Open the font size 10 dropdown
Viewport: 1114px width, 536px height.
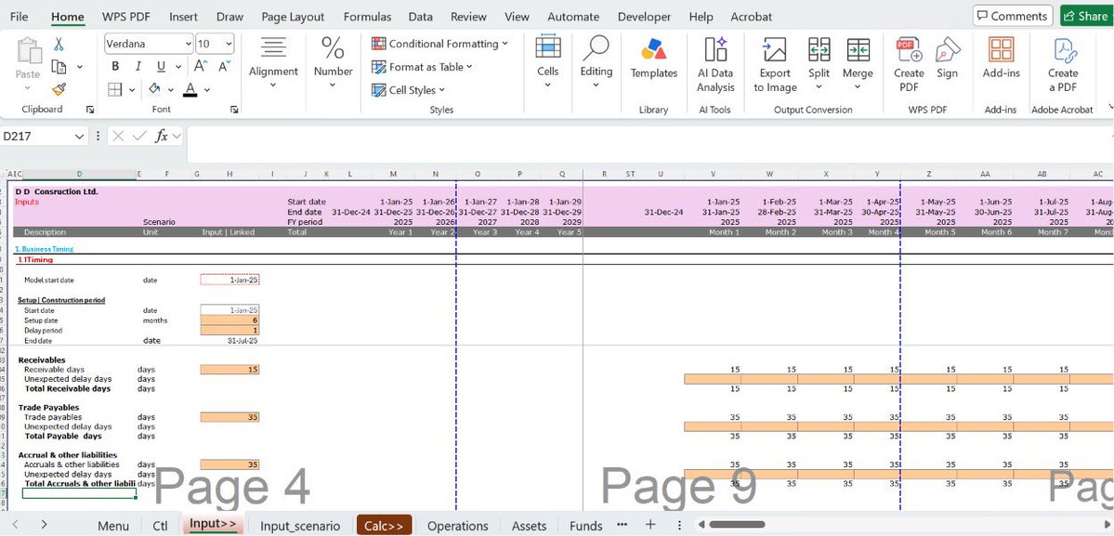(229, 44)
